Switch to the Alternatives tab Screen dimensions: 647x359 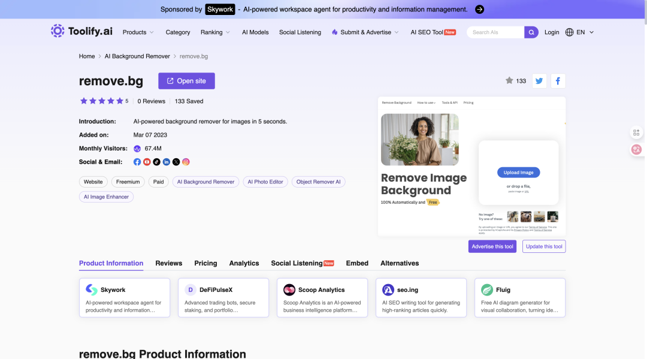point(400,263)
